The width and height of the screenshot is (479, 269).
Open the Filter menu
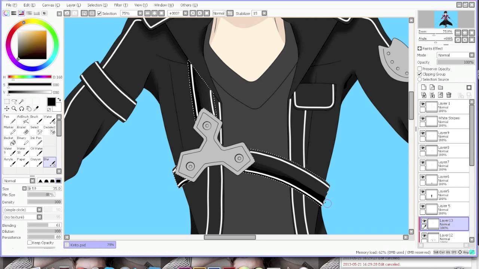coord(120,5)
